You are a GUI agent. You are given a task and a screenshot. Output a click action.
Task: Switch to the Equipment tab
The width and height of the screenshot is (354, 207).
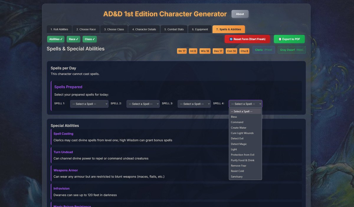click(x=200, y=29)
